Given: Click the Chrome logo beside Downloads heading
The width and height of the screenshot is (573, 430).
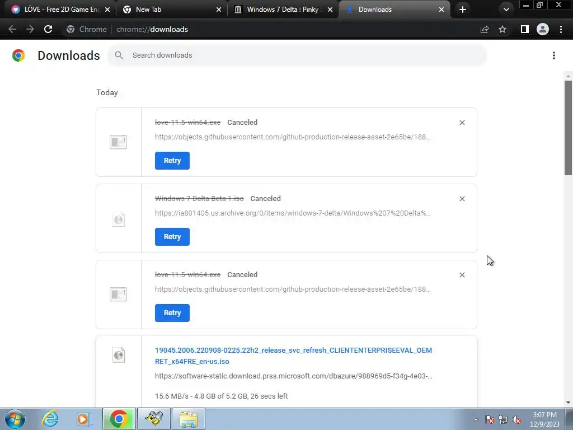Looking at the screenshot, I should click(18, 55).
